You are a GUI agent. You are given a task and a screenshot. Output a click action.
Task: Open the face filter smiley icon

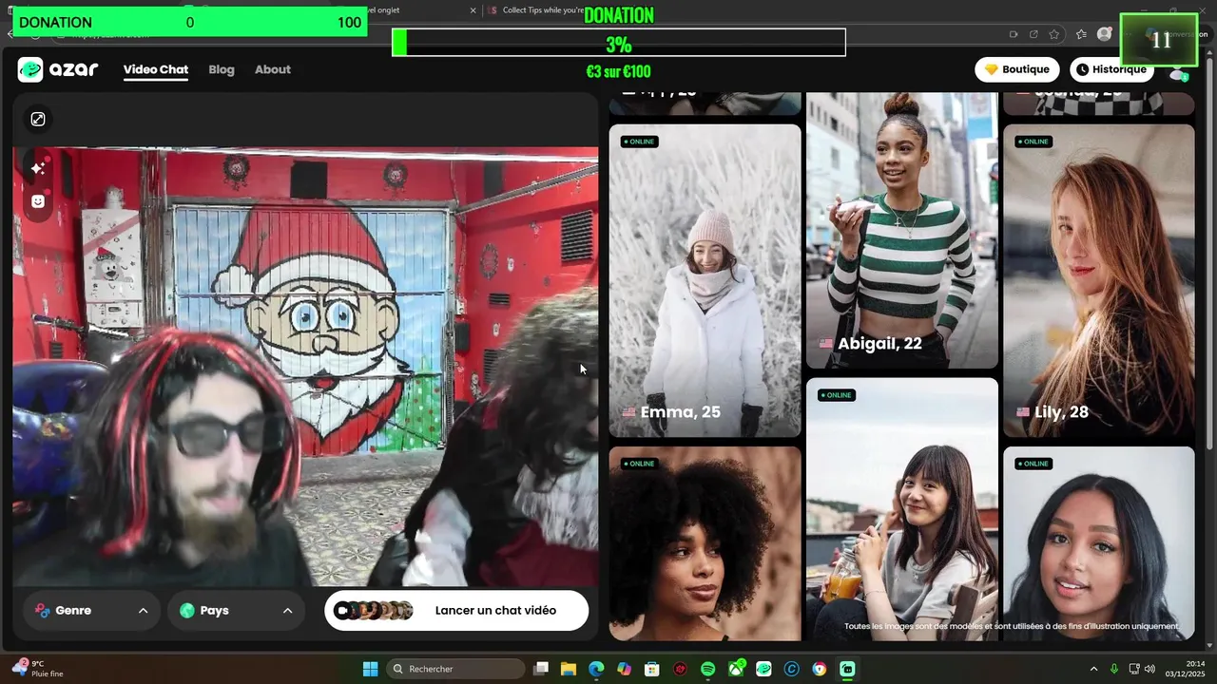pyautogui.click(x=38, y=201)
